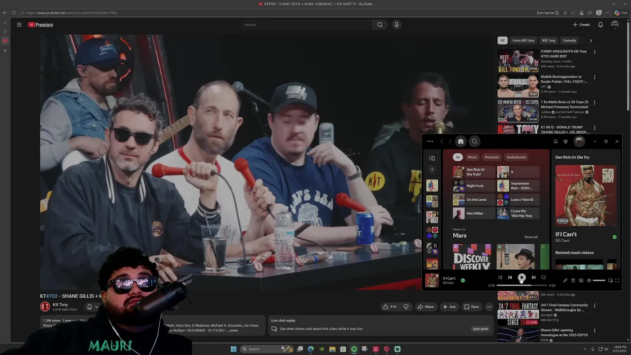Viewport: 631px width, 355px height.
Task: Click the YouTube search magnifier button
Action: pos(380,25)
